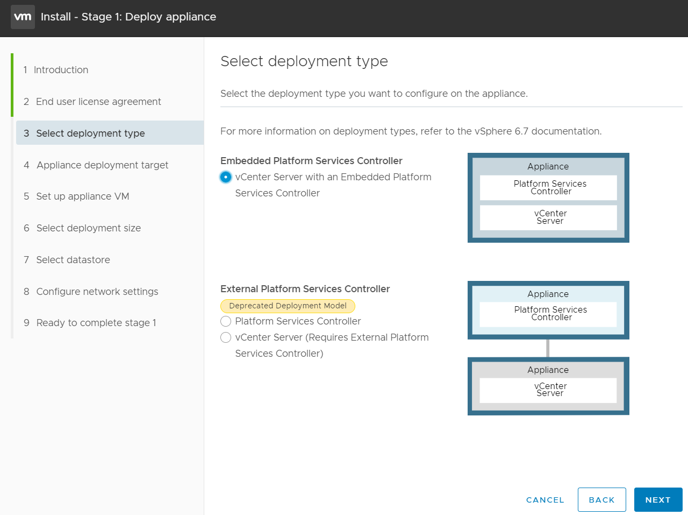Open Set up appliance VM step
688x515 pixels.
(x=82, y=196)
